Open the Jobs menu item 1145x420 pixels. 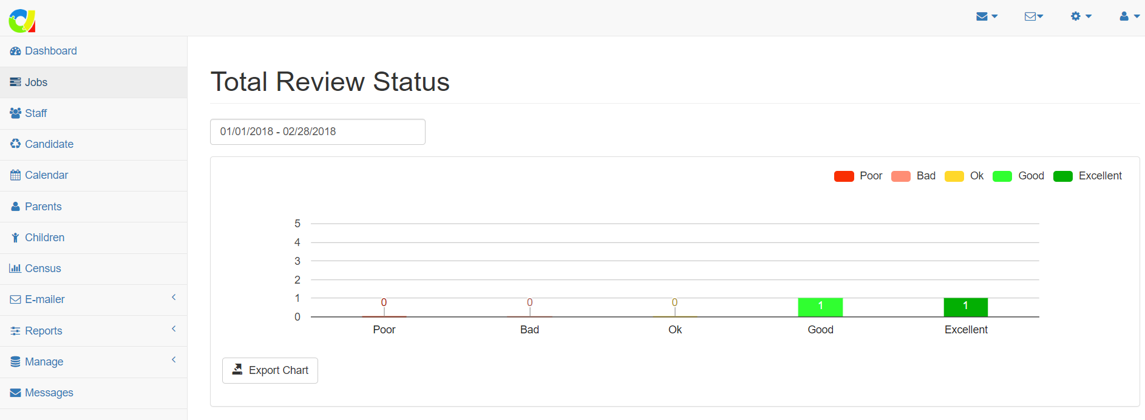pyautogui.click(x=36, y=82)
